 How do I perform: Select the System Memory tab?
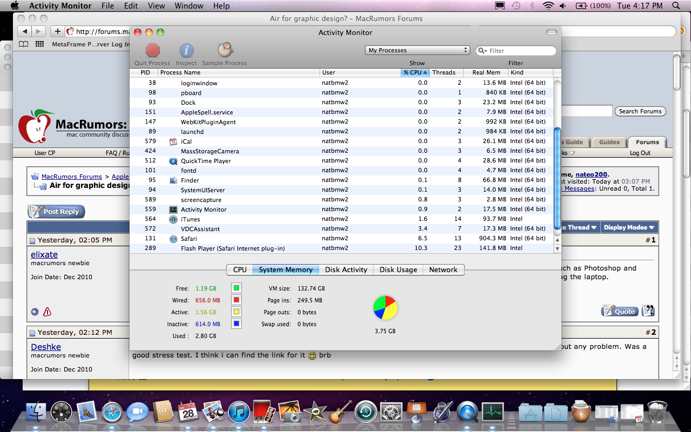point(286,269)
